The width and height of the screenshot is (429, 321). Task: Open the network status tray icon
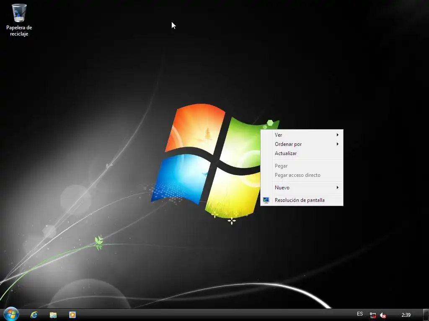(x=372, y=315)
